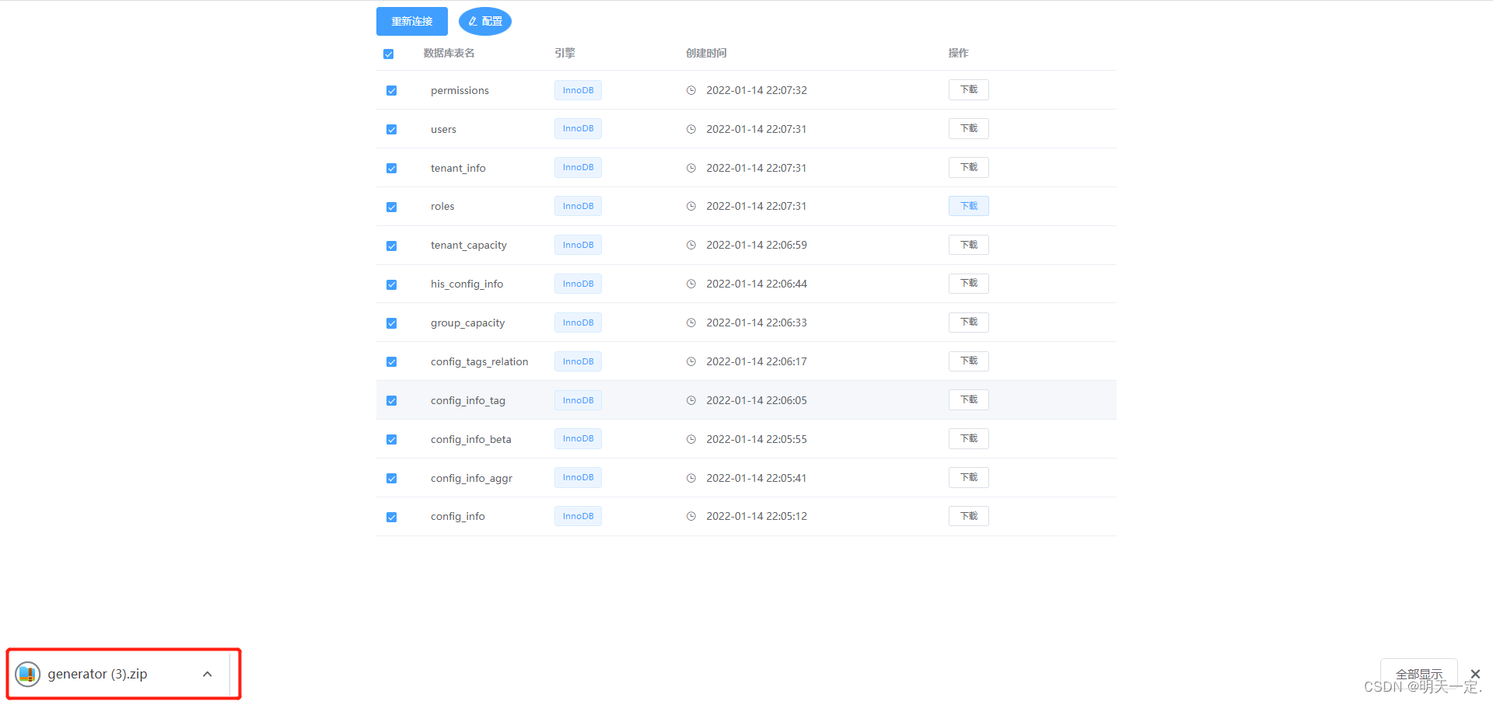Click the InnoDB tag for config_info
The height and width of the screenshot is (701, 1493).
[578, 516]
